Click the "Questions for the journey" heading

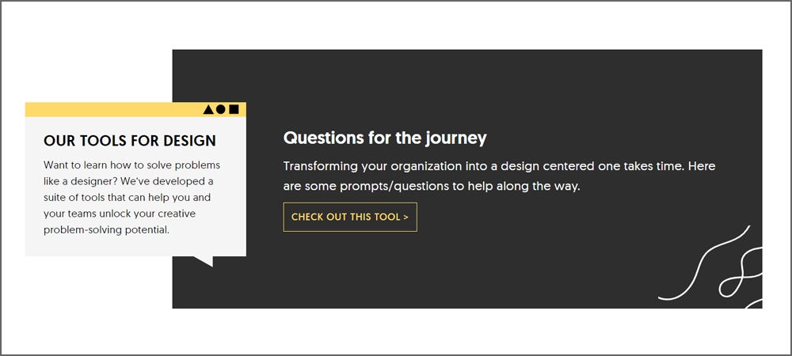tap(385, 138)
